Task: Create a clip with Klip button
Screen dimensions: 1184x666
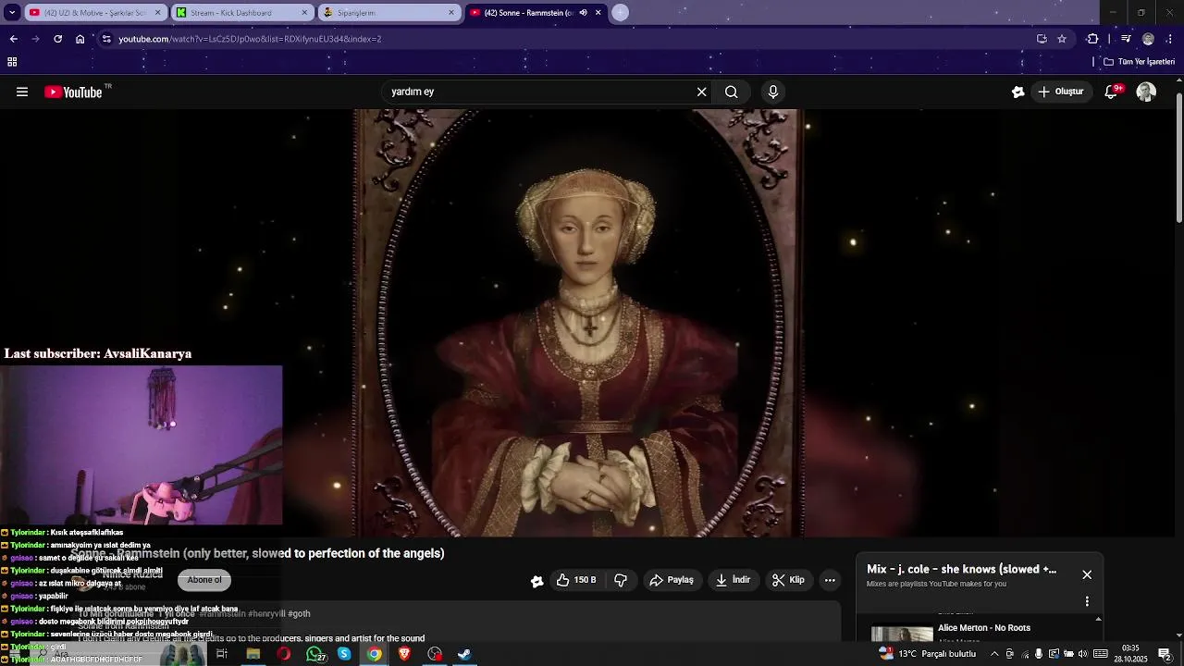Action: coord(788,580)
